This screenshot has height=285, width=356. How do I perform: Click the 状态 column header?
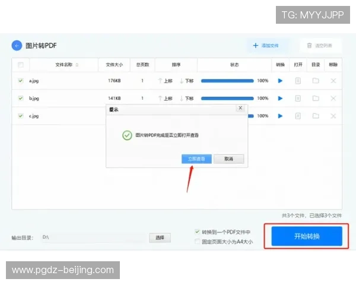(234, 65)
